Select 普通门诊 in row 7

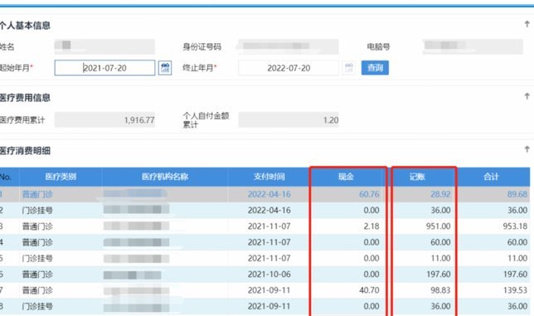click(37, 290)
